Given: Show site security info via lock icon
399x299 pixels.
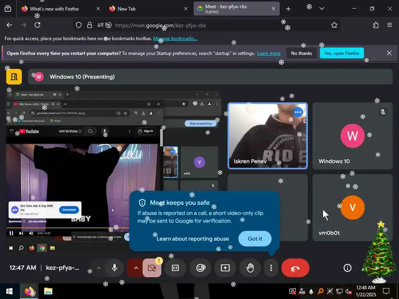Looking at the screenshot, I should pos(89,25).
